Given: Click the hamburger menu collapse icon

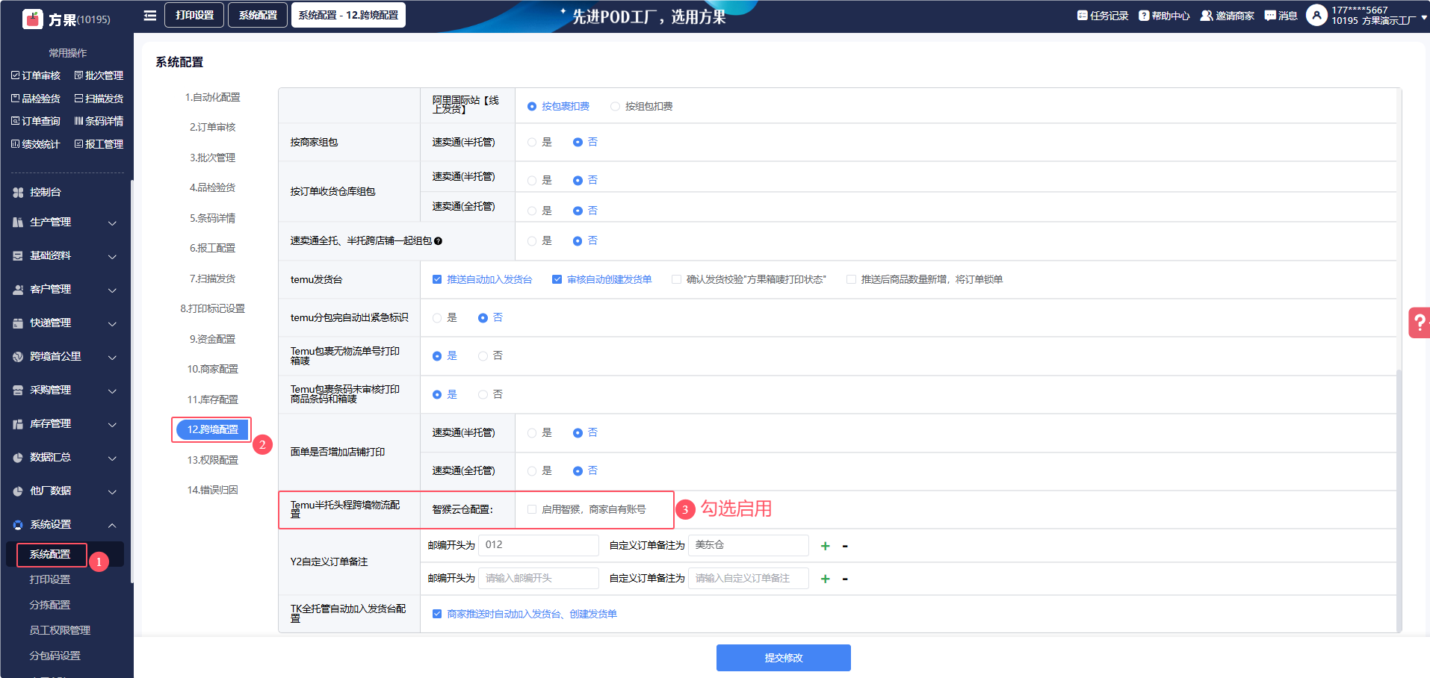Looking at the screenshot, I should (x=150, y=16).
